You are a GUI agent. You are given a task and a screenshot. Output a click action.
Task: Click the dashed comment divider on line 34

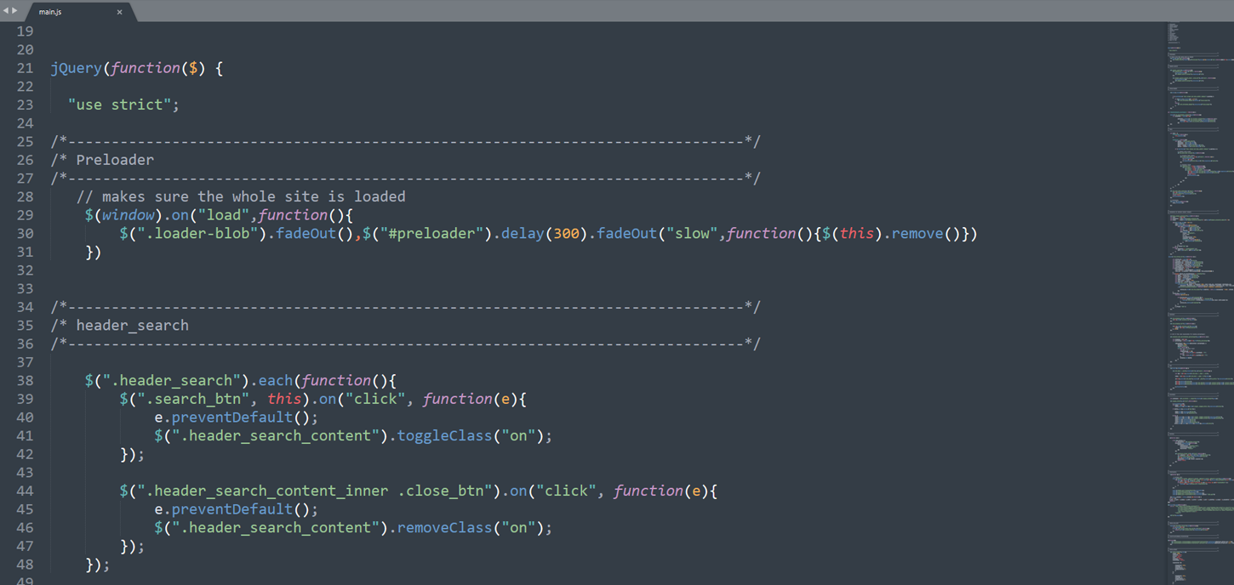click(406, 307)
